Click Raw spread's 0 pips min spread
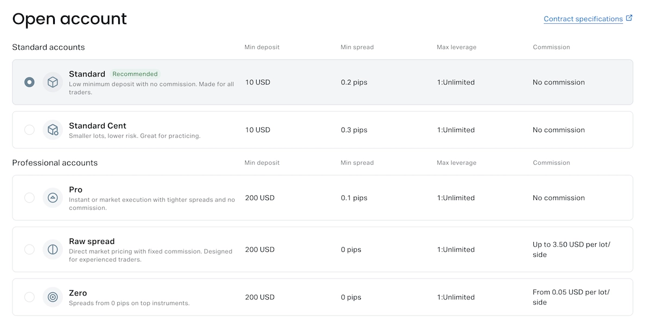651x329 pixels. pyautogui.click(x=351, y=249)
